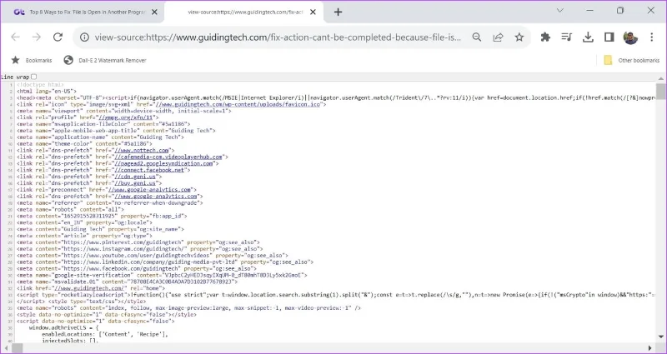Select the view-source guidingtech tab

pyautogui.click(x=243, y=12)
